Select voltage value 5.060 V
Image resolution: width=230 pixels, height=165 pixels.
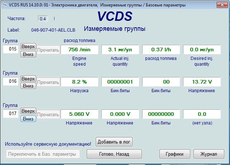coord(80,114)
